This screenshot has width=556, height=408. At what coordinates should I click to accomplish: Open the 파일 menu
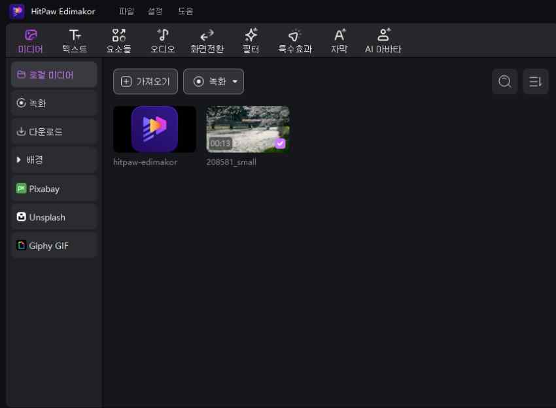click(126, 11)
